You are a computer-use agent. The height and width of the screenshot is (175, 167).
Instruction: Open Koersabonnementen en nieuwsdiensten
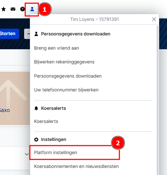click(76, 166)
